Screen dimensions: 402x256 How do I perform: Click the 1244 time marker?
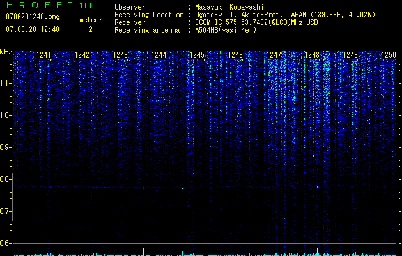[x=159, y=54]
